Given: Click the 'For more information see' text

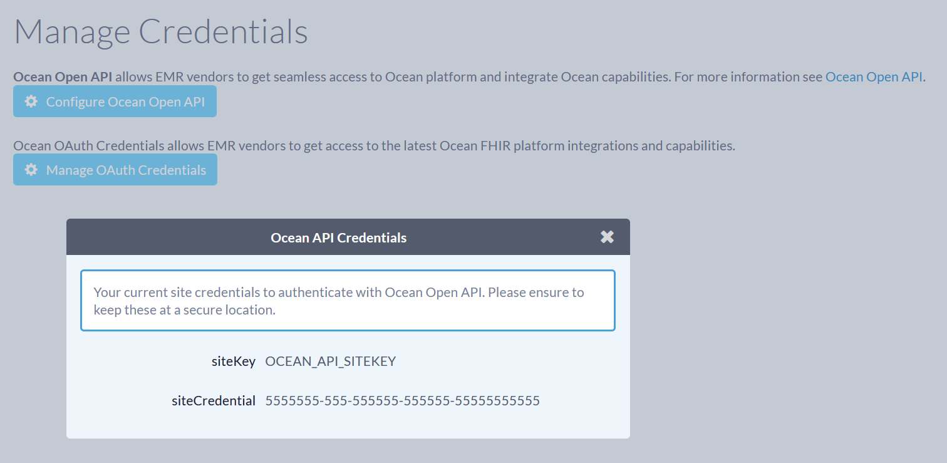Looking at the screenshot, I should pos(749,77).
